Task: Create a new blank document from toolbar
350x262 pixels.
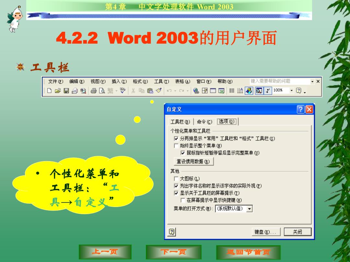Action: pyautogui.click(x=49, y=91)
